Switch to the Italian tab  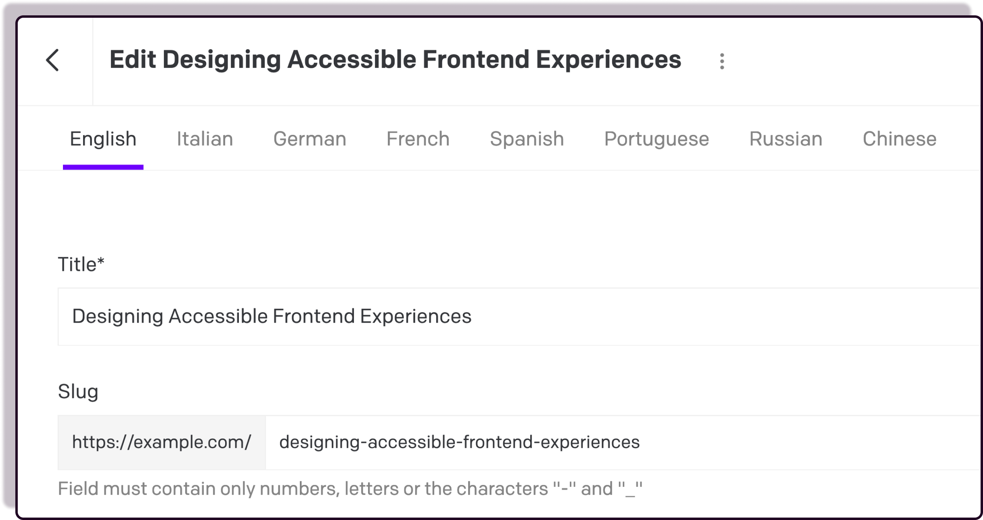[x=205, y=139]
